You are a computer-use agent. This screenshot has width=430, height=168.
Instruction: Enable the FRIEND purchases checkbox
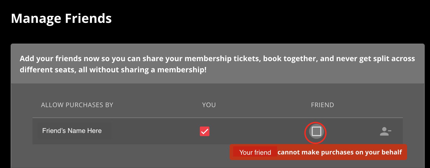point(316,131)
